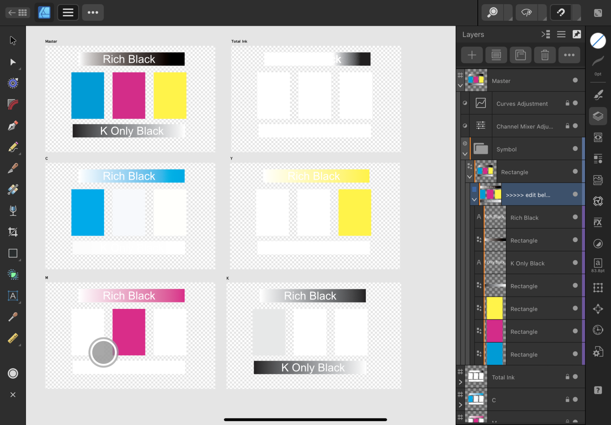Select the Crop tool
This screenshot has width=611, height=425.
[x=13, y=231]
